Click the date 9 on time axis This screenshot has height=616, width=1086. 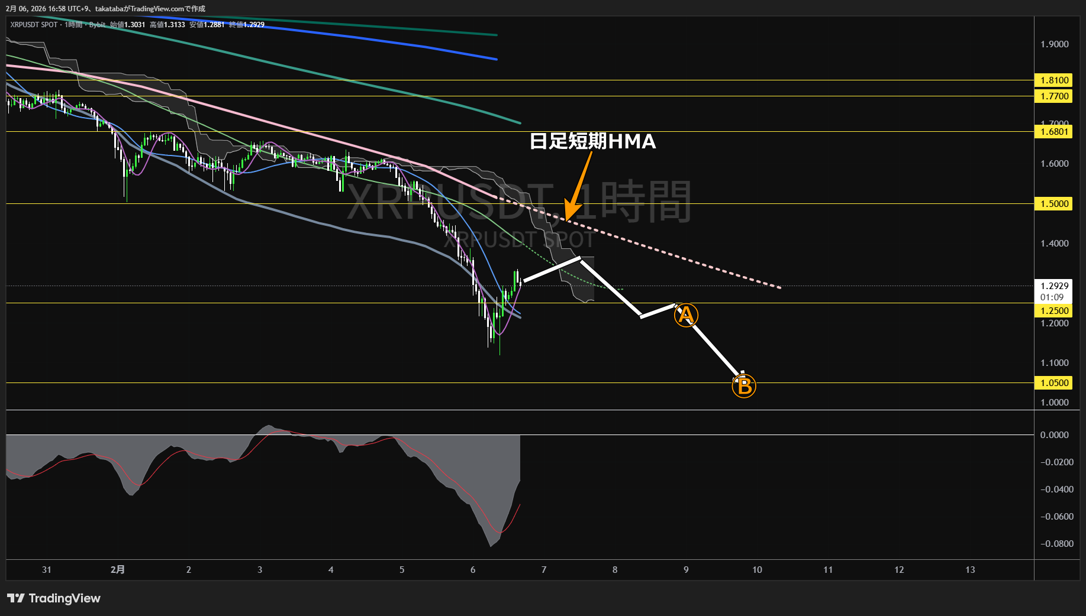[x=686, y=570]
